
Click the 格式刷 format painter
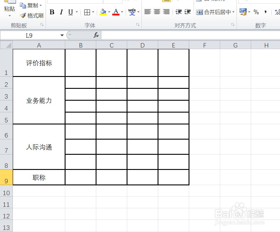click(32, 16)
